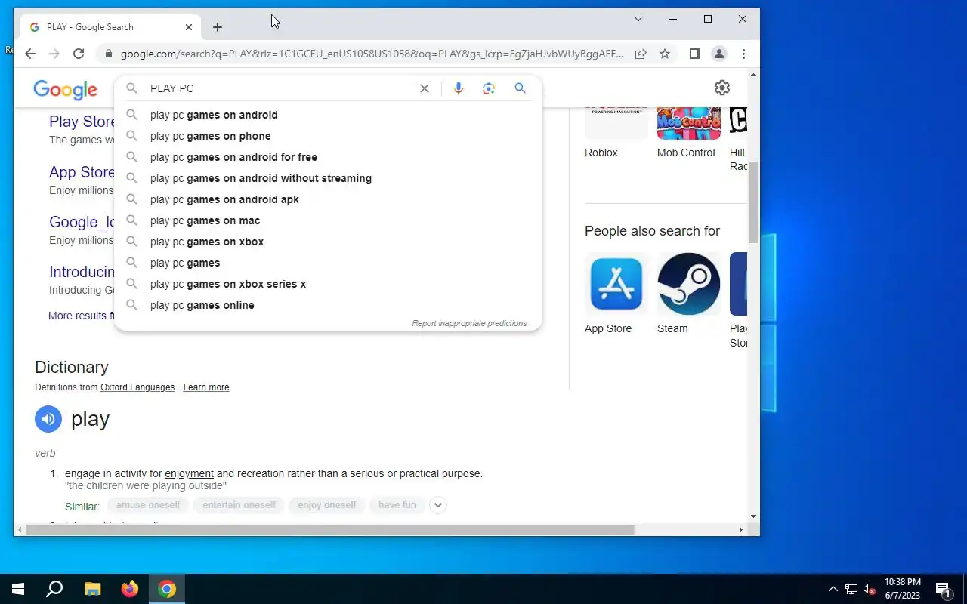Screen dimensions: 967x604
Task: Open the Roblox game card
Action: pos(616,133)
